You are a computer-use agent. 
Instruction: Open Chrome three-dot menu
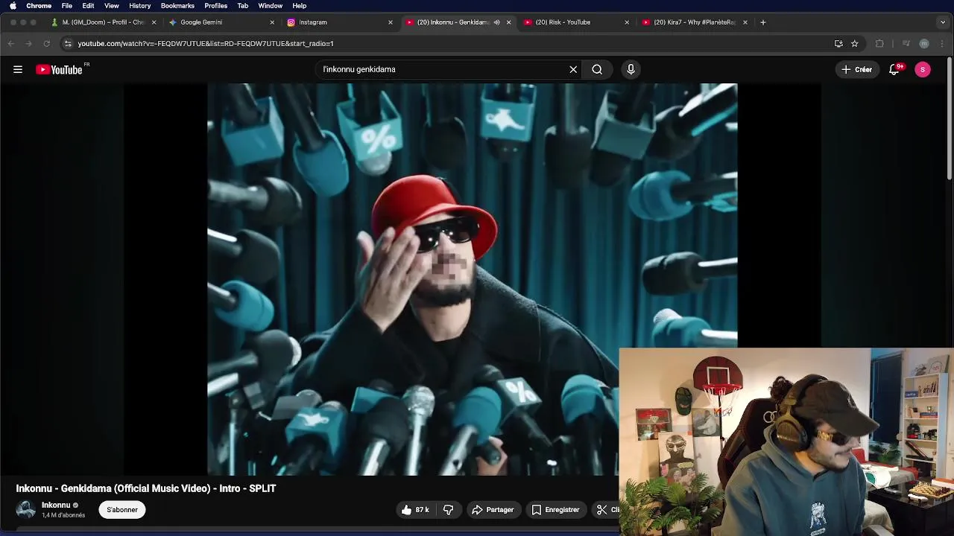click(x=942, y=43)
